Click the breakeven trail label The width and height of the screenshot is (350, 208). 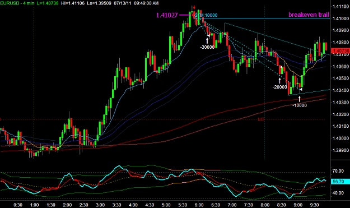(x=309, y=15)
